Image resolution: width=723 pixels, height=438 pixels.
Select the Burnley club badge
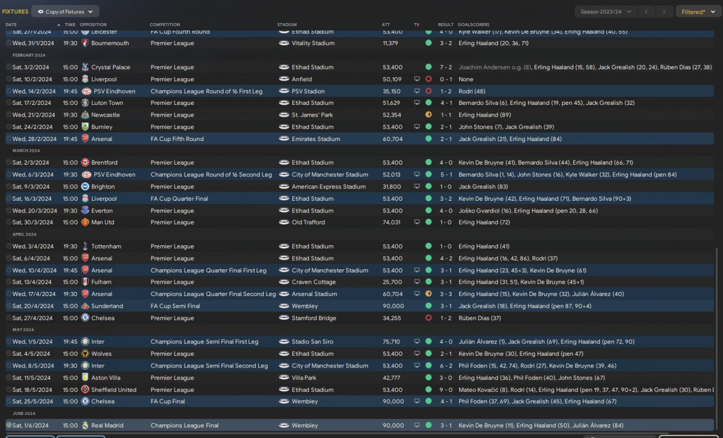(x=85, y=127)
